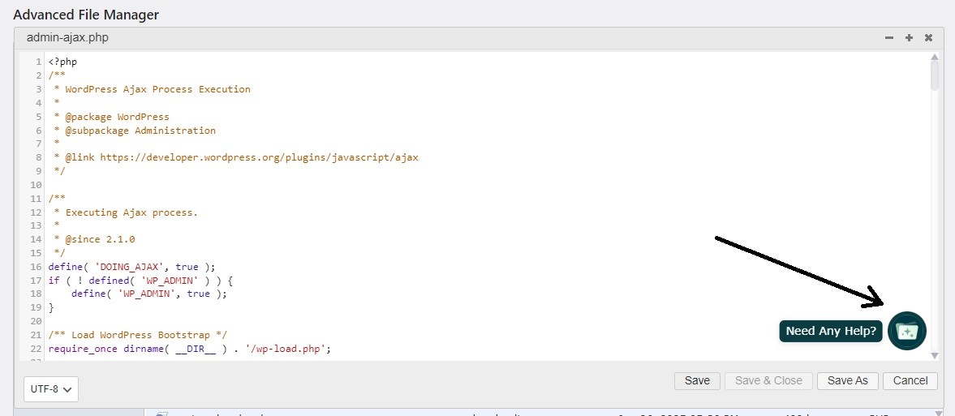Click the Save As button

[847, 380]
